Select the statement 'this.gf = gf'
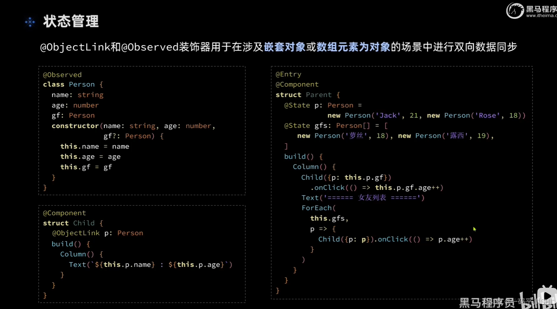This screenshot has height=309, width=557. 86,167
